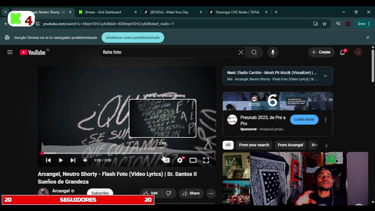
Task: Click Establecer como predeterminado
Action: coord(133,38)
